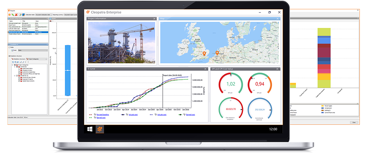The image size is (367, 153).
Task: Click the Name column header in Boxplot configurations
Action: point(15,21)
